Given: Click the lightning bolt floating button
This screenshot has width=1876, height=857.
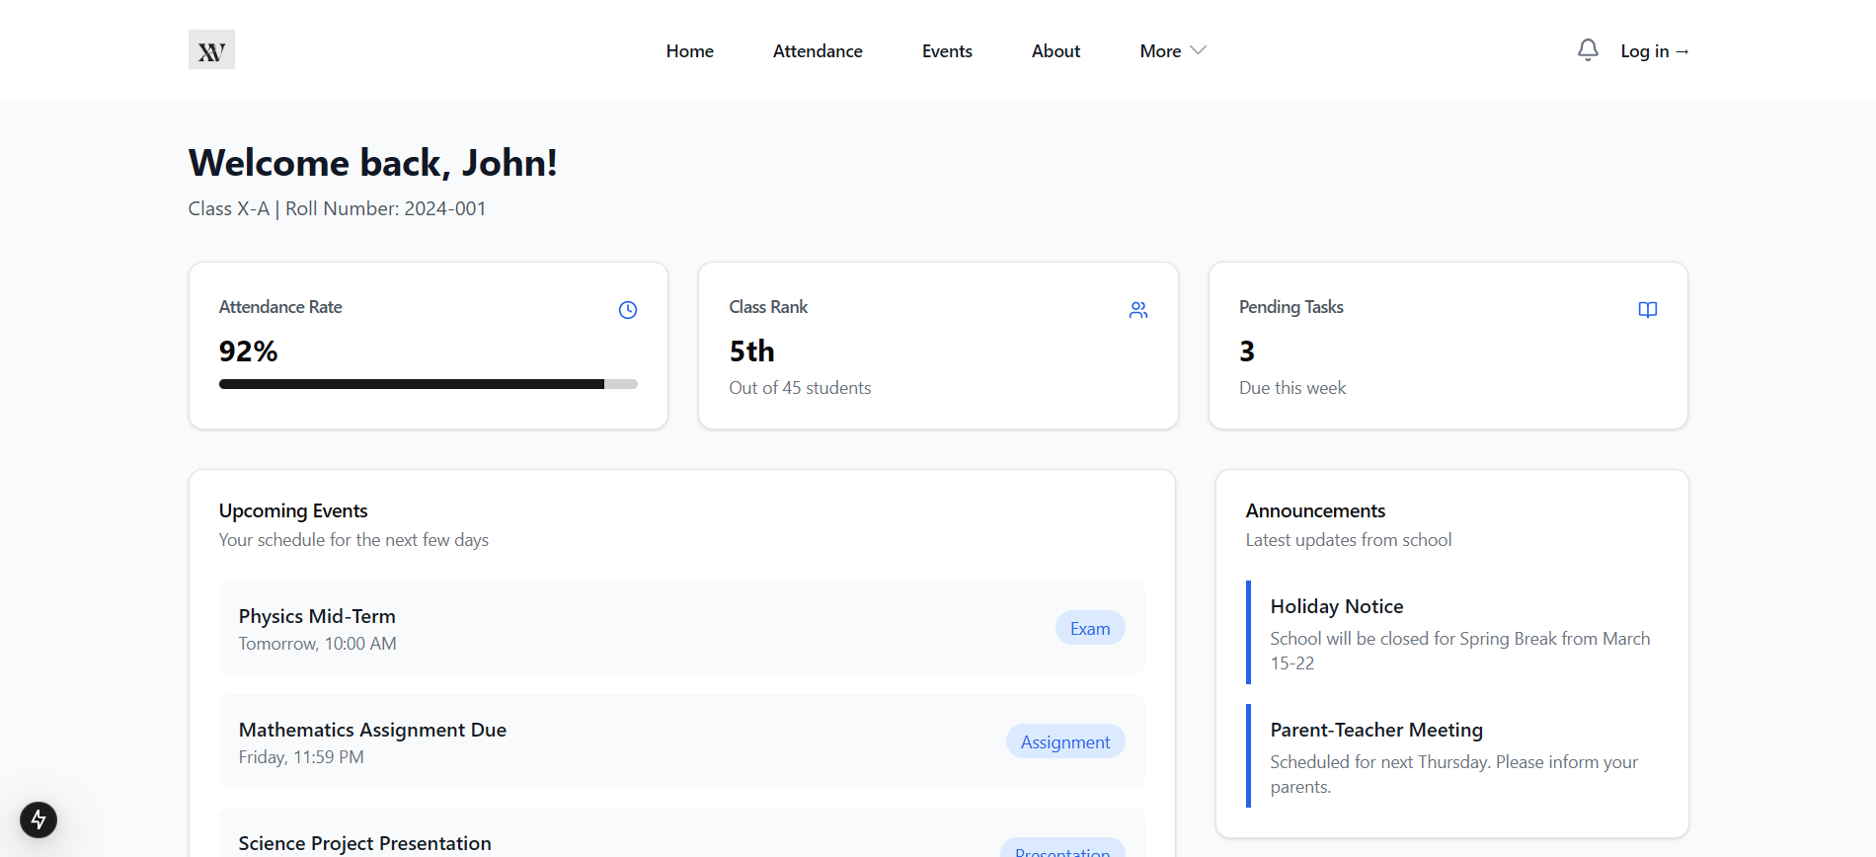Looking at the screenshot, I should point(39,819).
